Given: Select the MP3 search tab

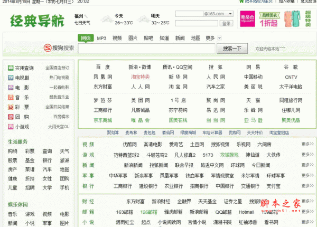Looking at the screenshot, I should (x=101, y=38).
